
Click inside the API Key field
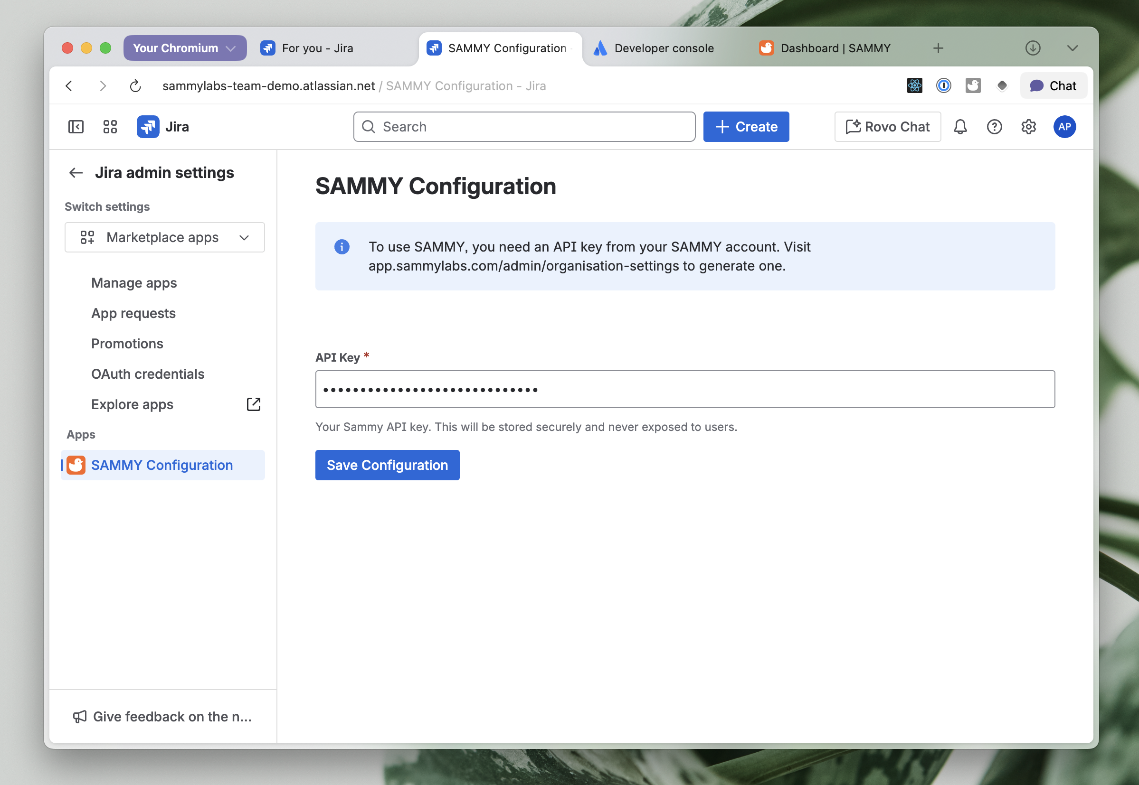[x=684, y=390]
